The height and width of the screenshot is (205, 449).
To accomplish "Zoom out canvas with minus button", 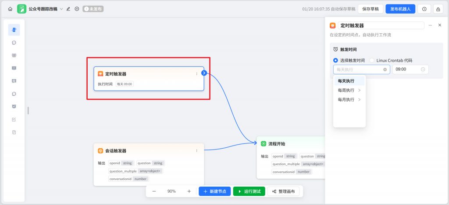I will 154,191.
